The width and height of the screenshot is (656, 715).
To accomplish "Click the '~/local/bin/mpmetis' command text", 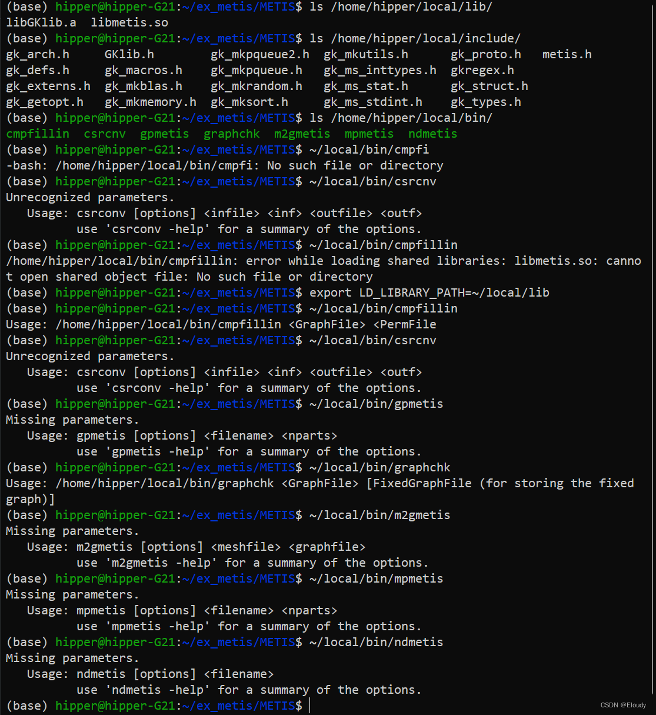I will [377, 578].
